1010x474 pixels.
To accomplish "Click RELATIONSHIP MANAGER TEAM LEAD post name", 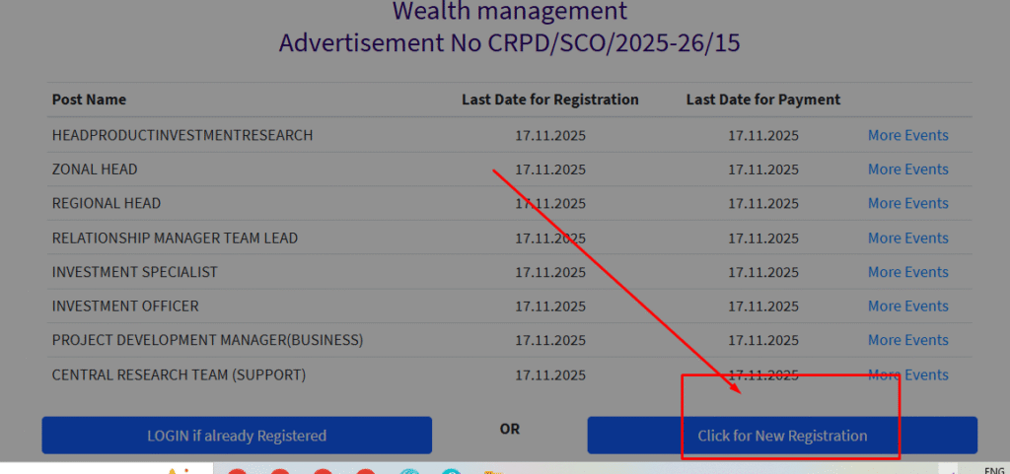I will (x=175, y=237).
